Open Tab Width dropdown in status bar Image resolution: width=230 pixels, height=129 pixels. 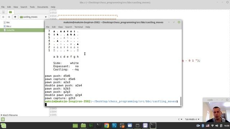click(x=192, y=119)
